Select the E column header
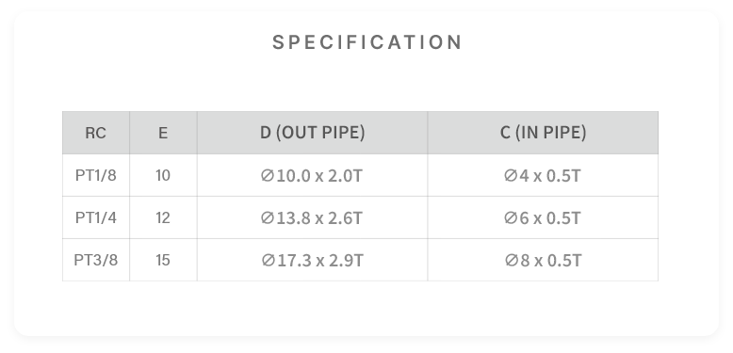 pos(163,133)
